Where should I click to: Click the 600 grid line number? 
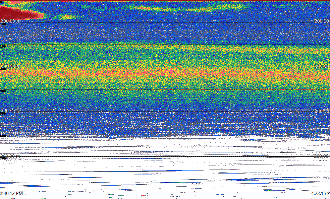[x=3, y=136]
